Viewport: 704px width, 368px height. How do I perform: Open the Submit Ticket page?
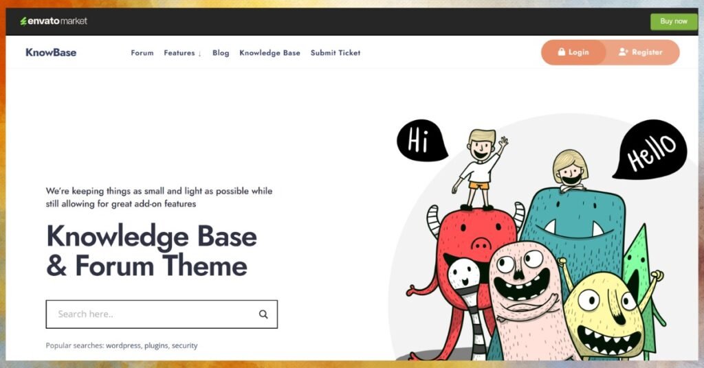[x=335, y=53]
